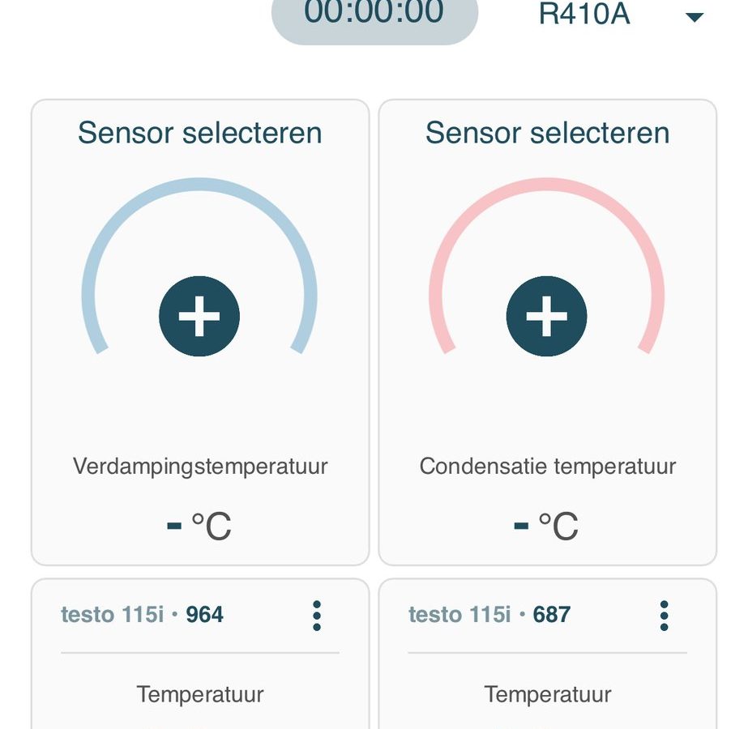Add sensor for Verdampingstemperatuur with plus icon
Image resolution: width=748 pixels, height=729 pixels.
point(199,316)
